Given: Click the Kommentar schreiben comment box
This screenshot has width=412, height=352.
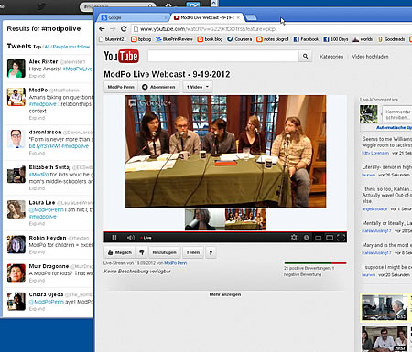Looking at the screenshot, I should coord(396,114).
